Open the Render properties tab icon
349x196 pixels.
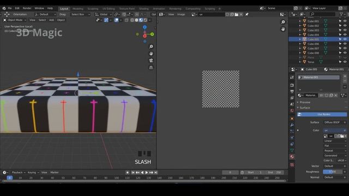pos(292,85)
